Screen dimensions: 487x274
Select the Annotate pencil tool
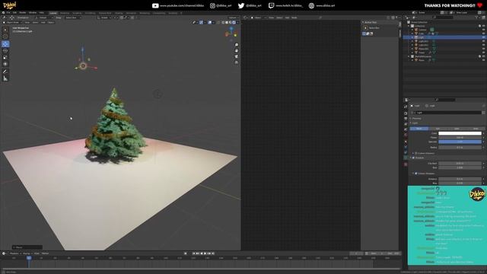pos(5,72)
